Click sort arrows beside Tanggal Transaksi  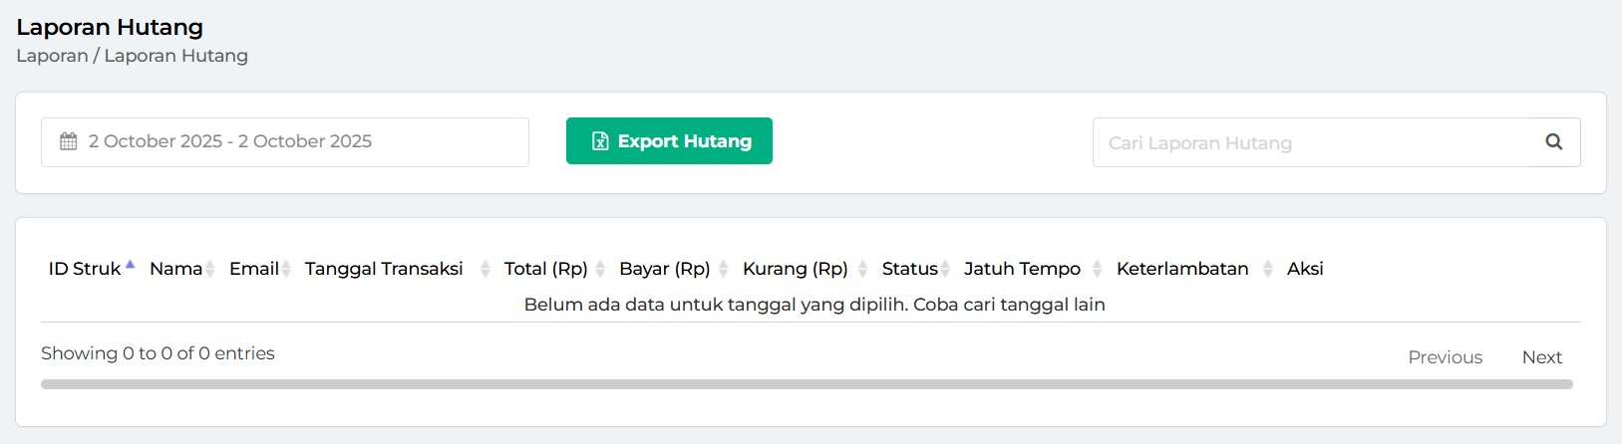(486, 269)
